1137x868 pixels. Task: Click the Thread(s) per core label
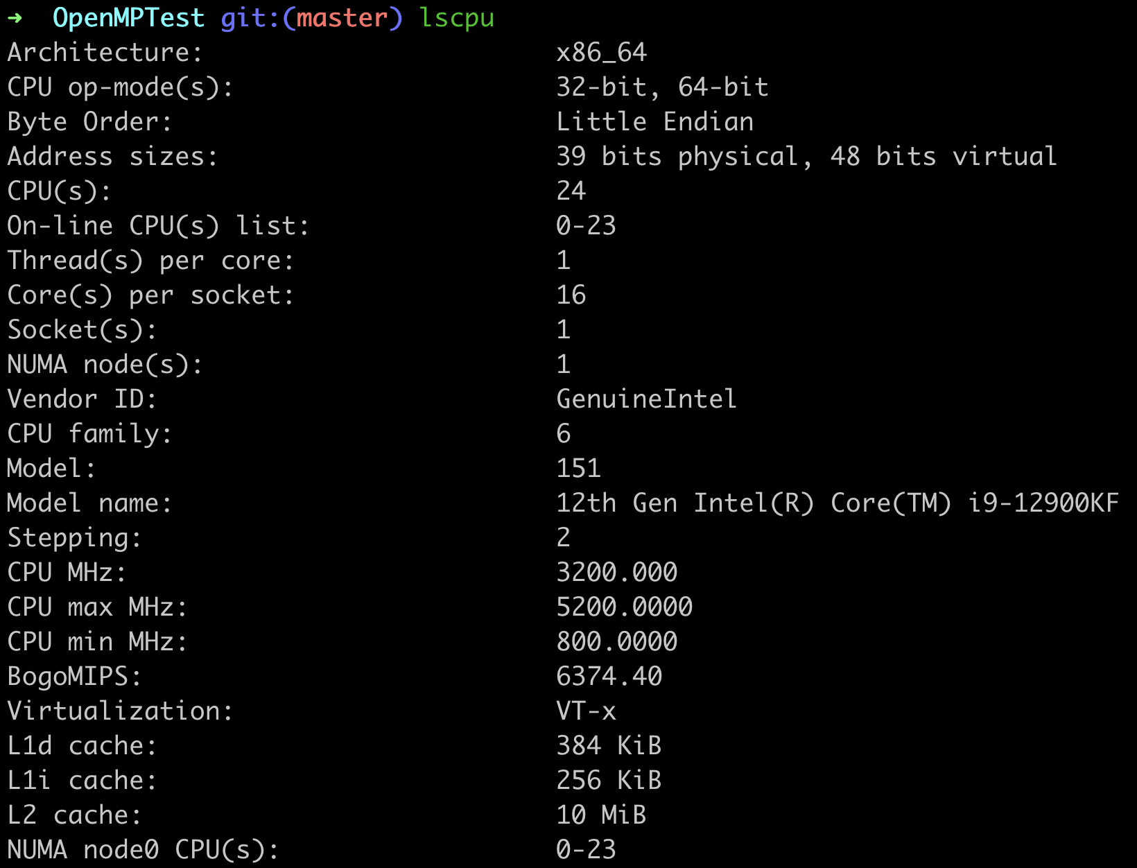point(150,261)
